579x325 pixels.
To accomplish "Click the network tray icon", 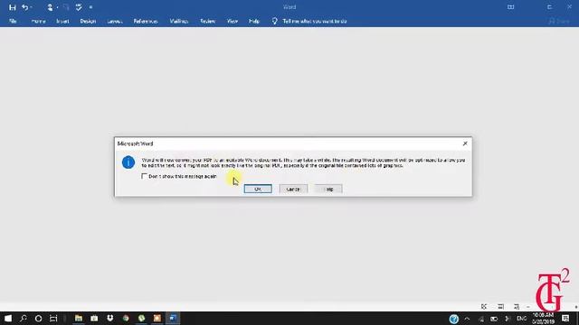I will click(481, 319).
